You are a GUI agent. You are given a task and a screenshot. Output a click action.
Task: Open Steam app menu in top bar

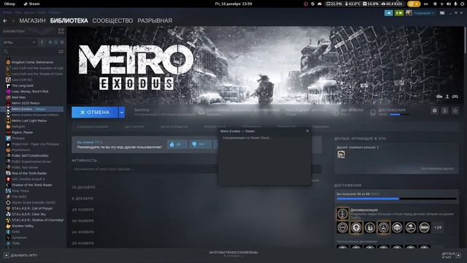[31, 4]
